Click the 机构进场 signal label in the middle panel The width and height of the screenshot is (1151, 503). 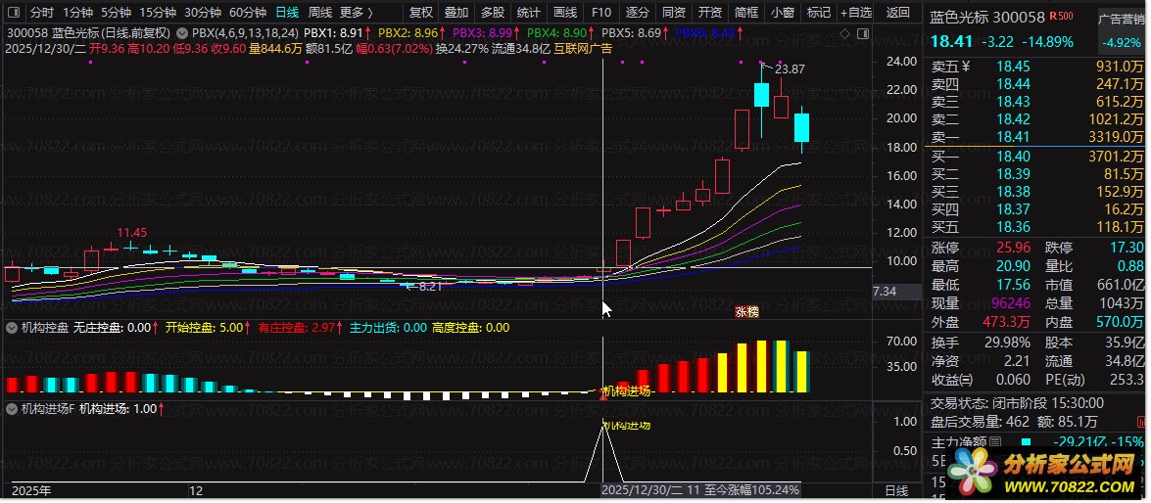[x=625, y=390]
